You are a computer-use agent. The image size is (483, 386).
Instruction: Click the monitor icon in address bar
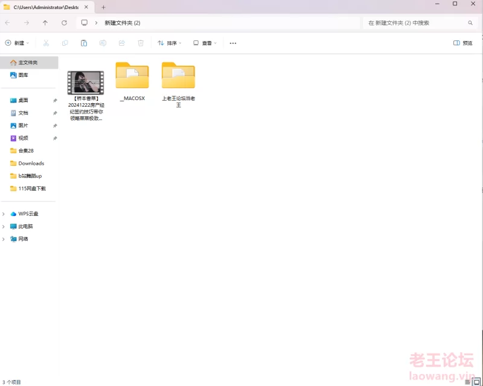tap(84, 23)
